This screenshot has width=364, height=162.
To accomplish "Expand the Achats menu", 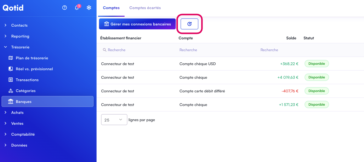I will point(17,112).
